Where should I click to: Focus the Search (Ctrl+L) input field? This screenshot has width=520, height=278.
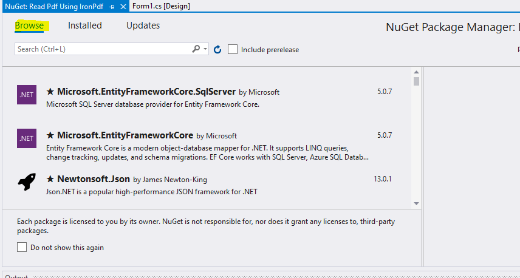(103, 49)
